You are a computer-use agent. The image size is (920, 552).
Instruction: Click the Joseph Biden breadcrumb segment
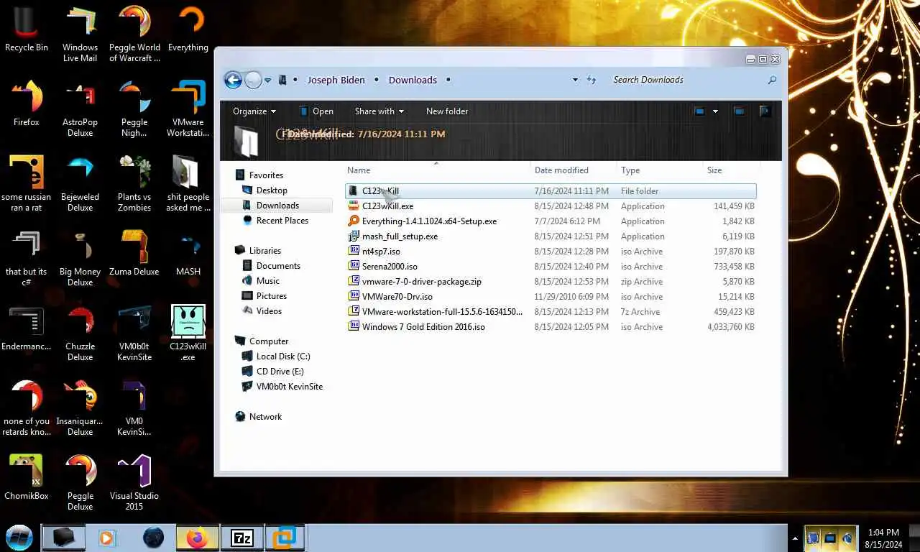click(336, 80)
